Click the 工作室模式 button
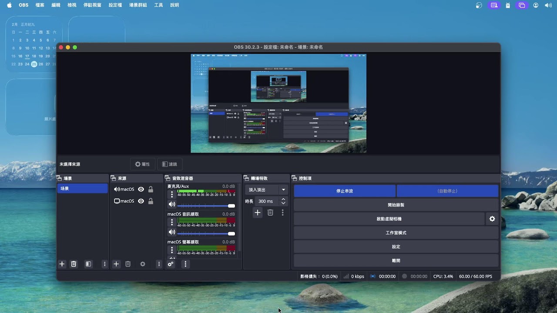This screenshot has height=313, width=557. point(396,233)
